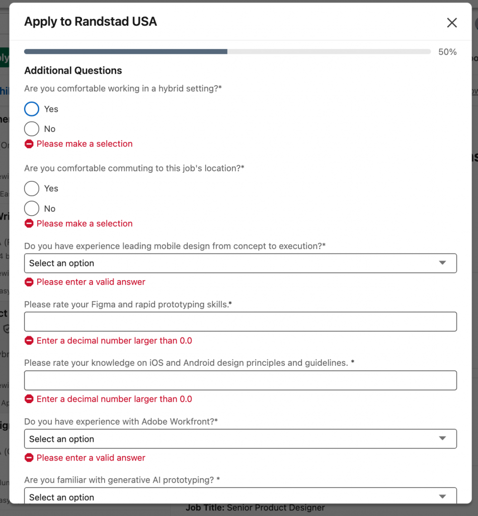Click the error icon under Figma rating field
This screenshot has height=516, width=478.
point(29,341)
